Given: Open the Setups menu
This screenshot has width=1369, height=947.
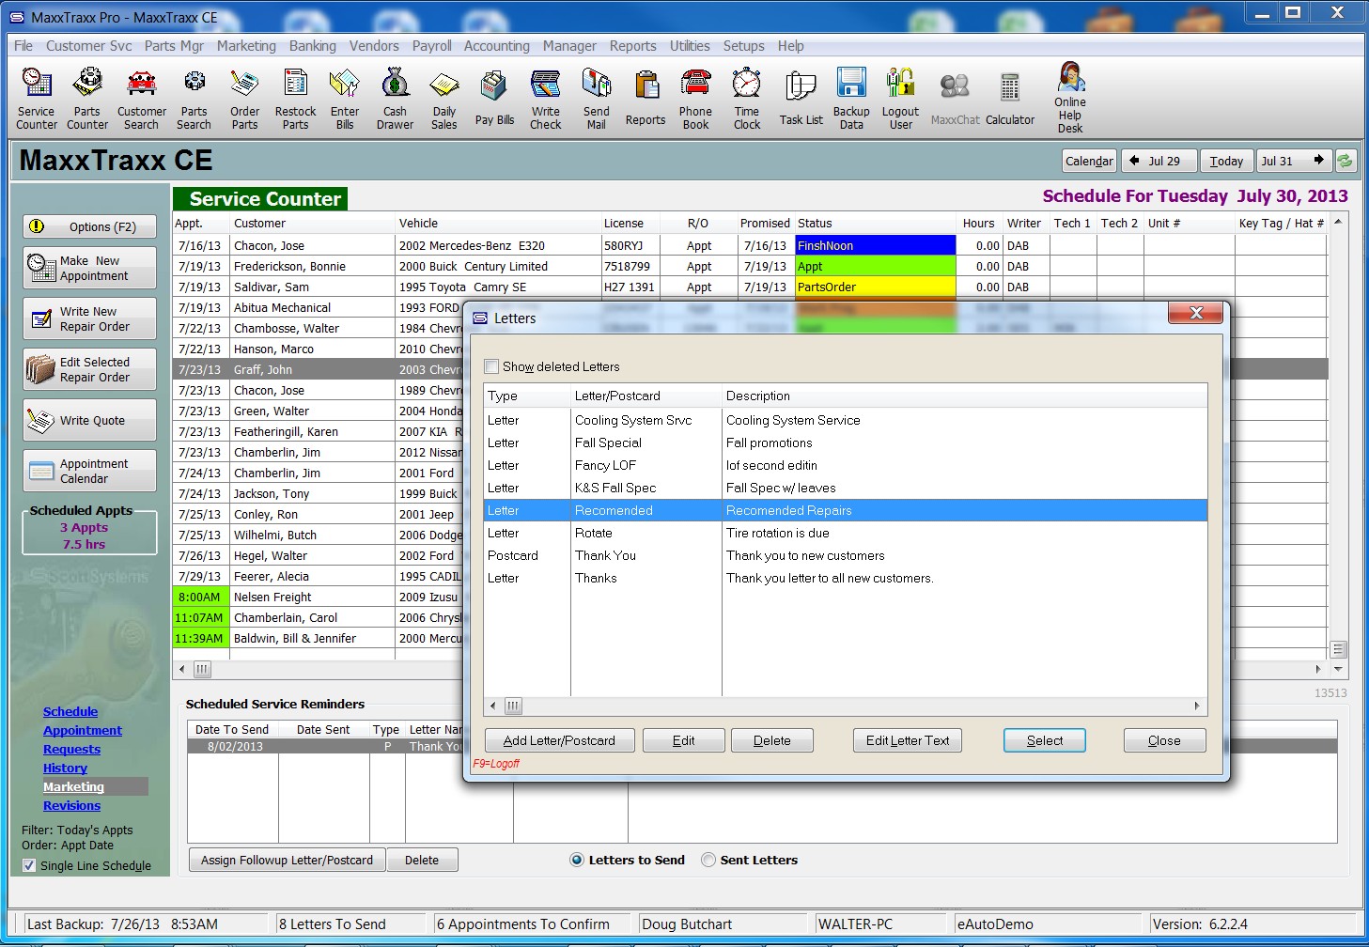Looking at the screenshot, I should point(743,46).
